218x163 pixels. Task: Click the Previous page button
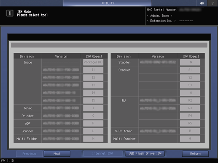29,154
